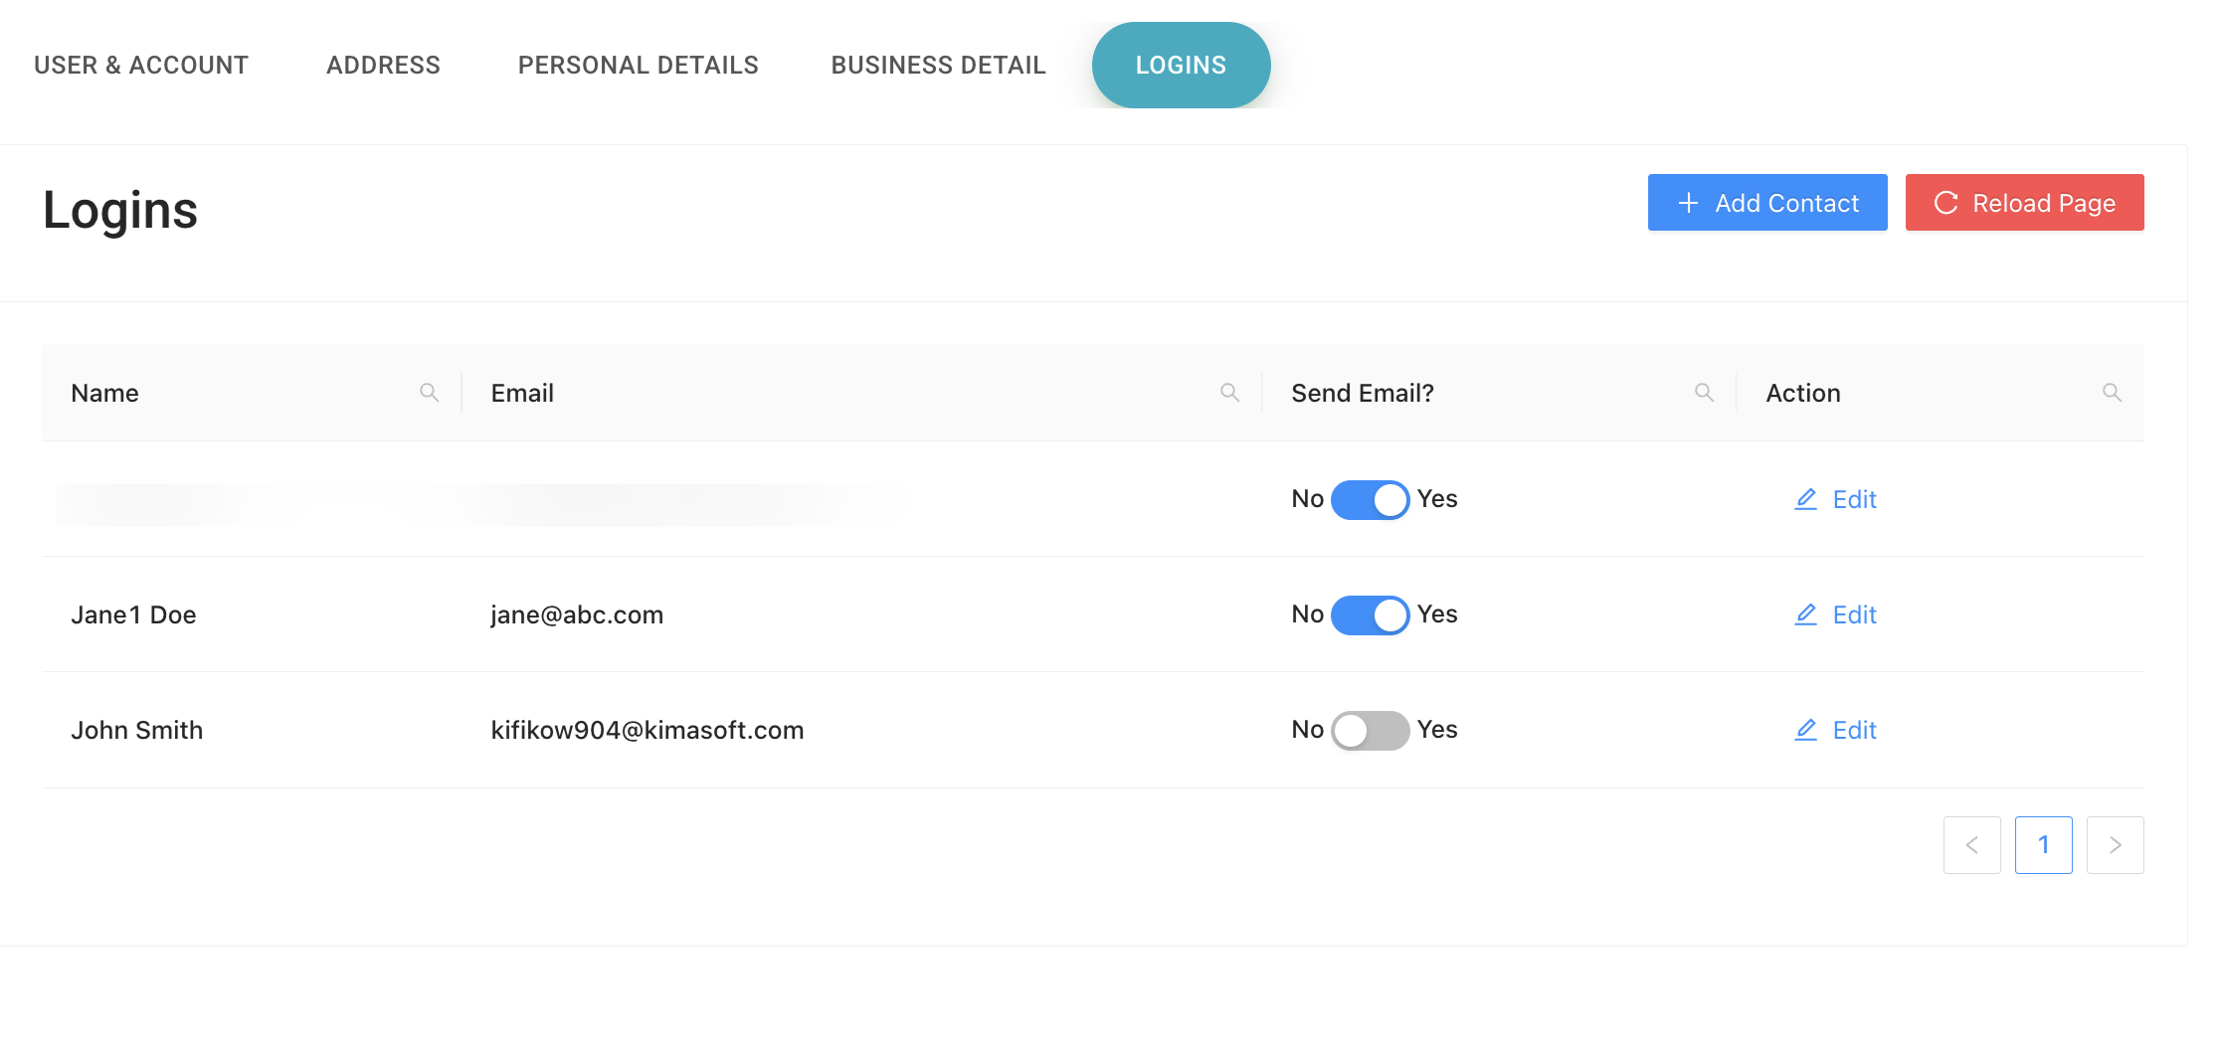Viewport: 2216px width, 1048px height.
Task: Select the active Logins tab
Action: 1181,66
